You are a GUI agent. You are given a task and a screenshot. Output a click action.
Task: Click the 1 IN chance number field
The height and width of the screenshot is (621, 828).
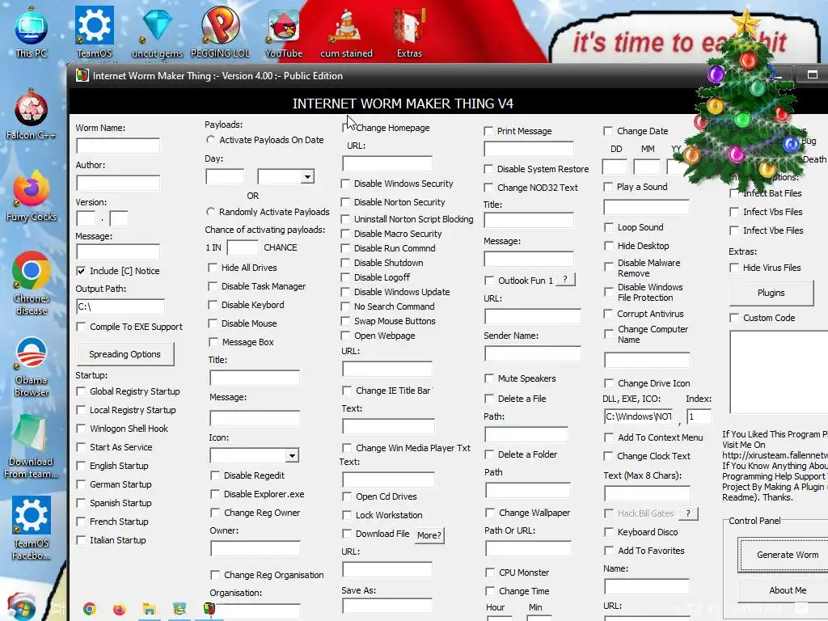point(243,247)
